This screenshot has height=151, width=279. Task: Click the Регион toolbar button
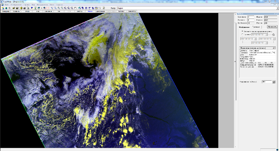(x=90, y=11)
